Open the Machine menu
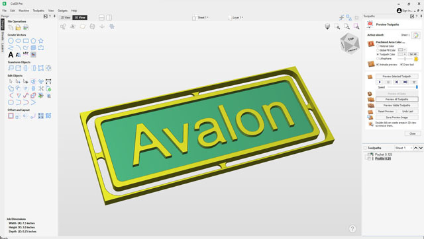The height and width of the screenshot is (239, 424). click(24, 11)
